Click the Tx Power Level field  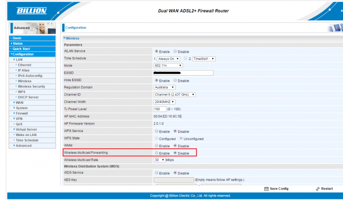[160, 109]
